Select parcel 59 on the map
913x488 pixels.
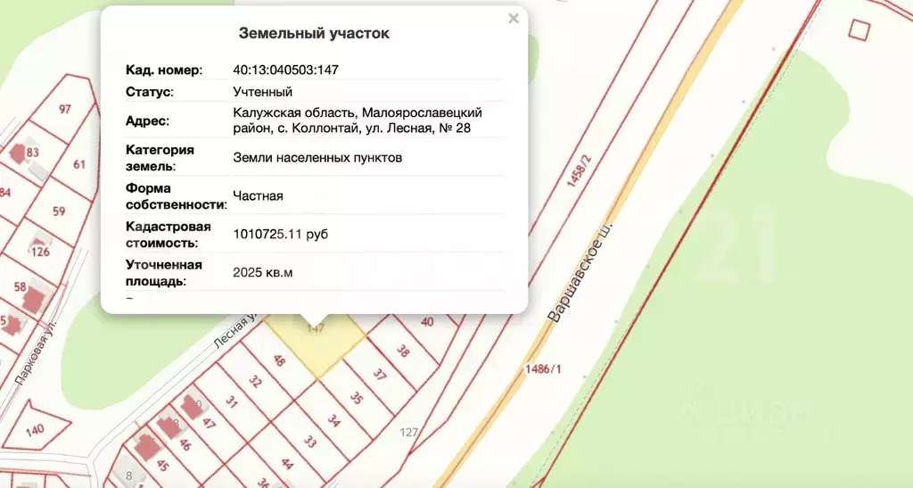tap(59, 211)
